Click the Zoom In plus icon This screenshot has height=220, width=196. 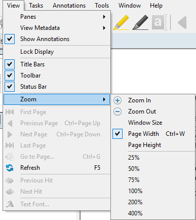pyautogui.click(x=117, y=100)
